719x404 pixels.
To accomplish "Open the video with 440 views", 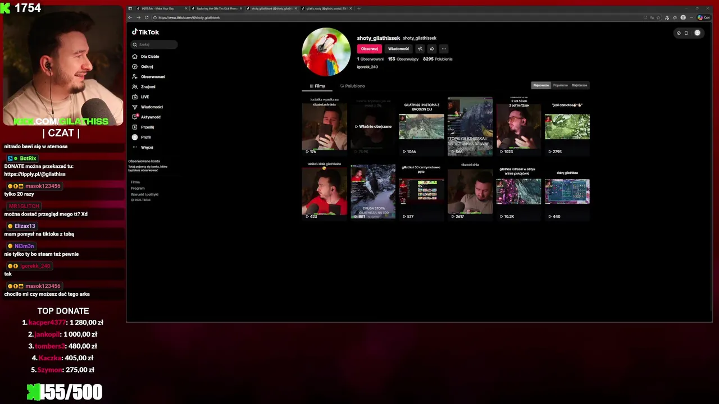I will pos(567,191).
